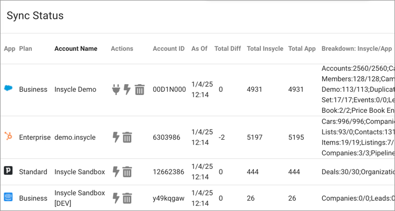Click the lightning bolt icon for Insycle Demo

tap(127, 90)
